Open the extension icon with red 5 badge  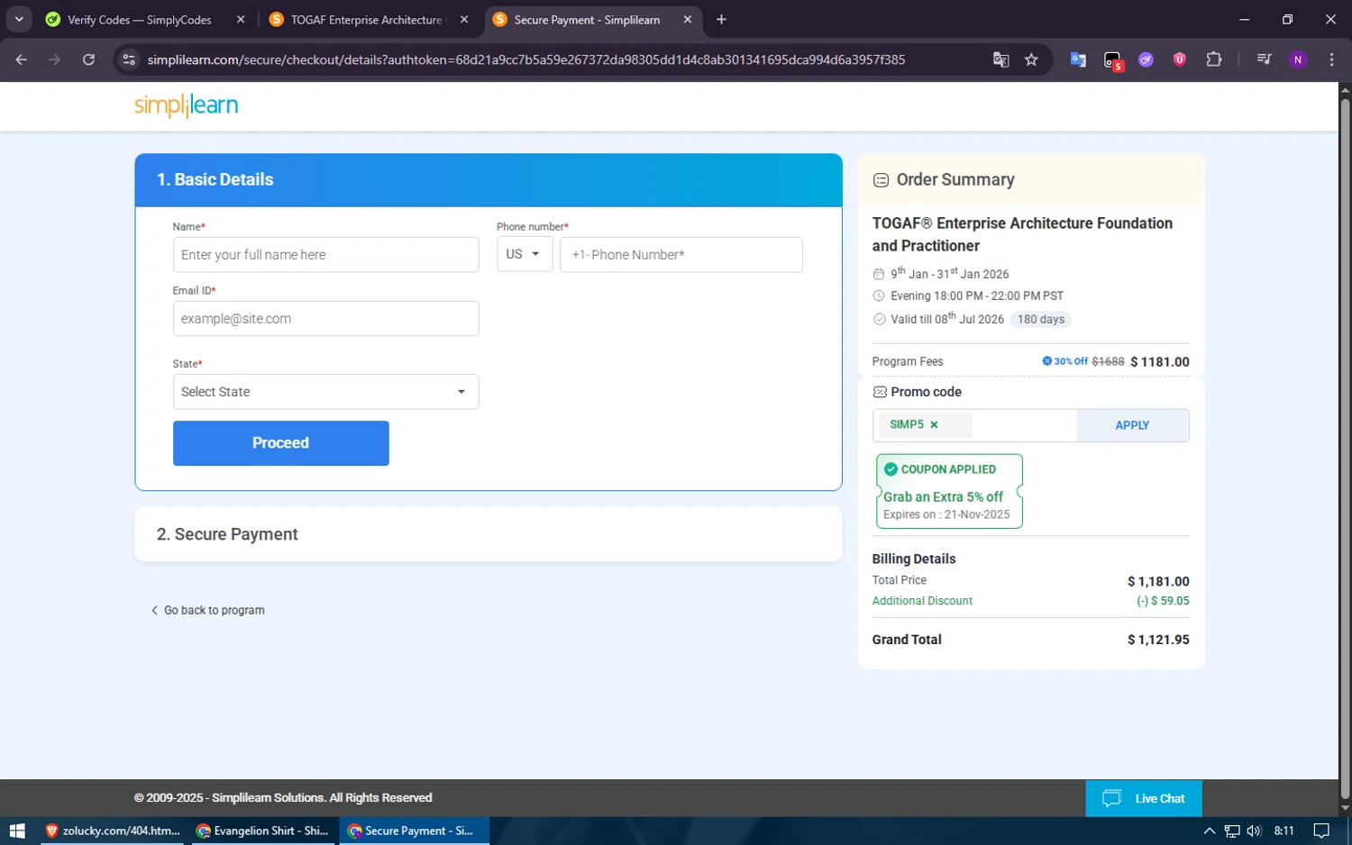point(1112,60)
